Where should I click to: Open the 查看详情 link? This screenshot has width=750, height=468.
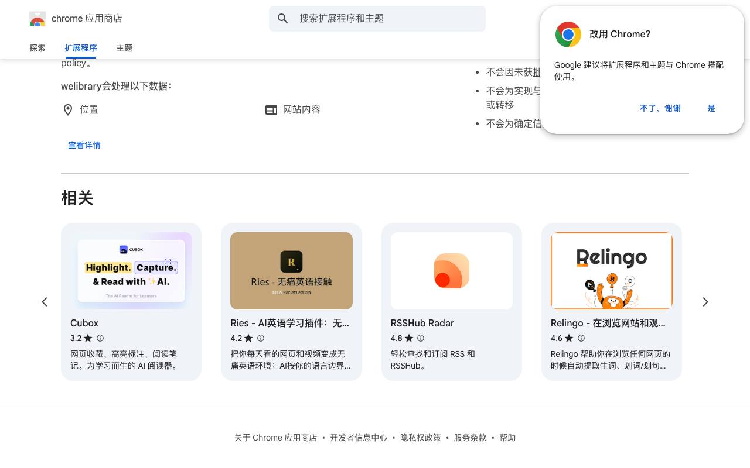tap(84, 145)
